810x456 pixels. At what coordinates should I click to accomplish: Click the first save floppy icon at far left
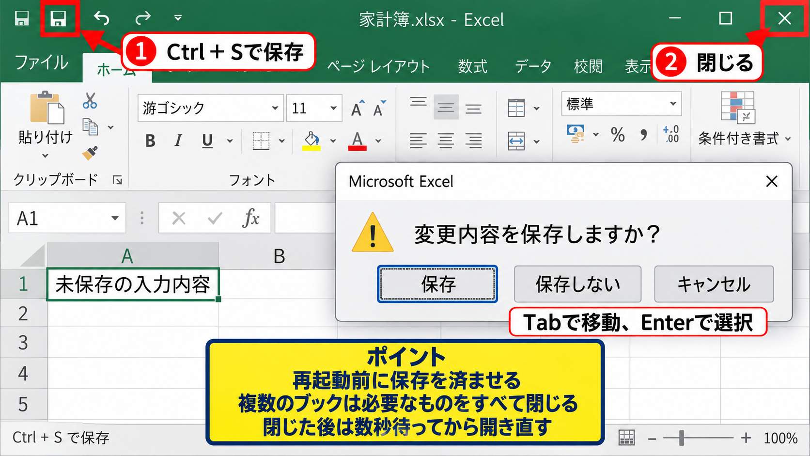tap(22, 18)
